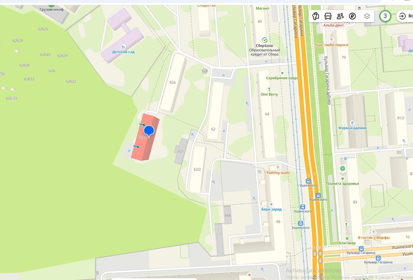
Task: Select the Yummy sushi restaurant icon
Action: click(278, 168)
